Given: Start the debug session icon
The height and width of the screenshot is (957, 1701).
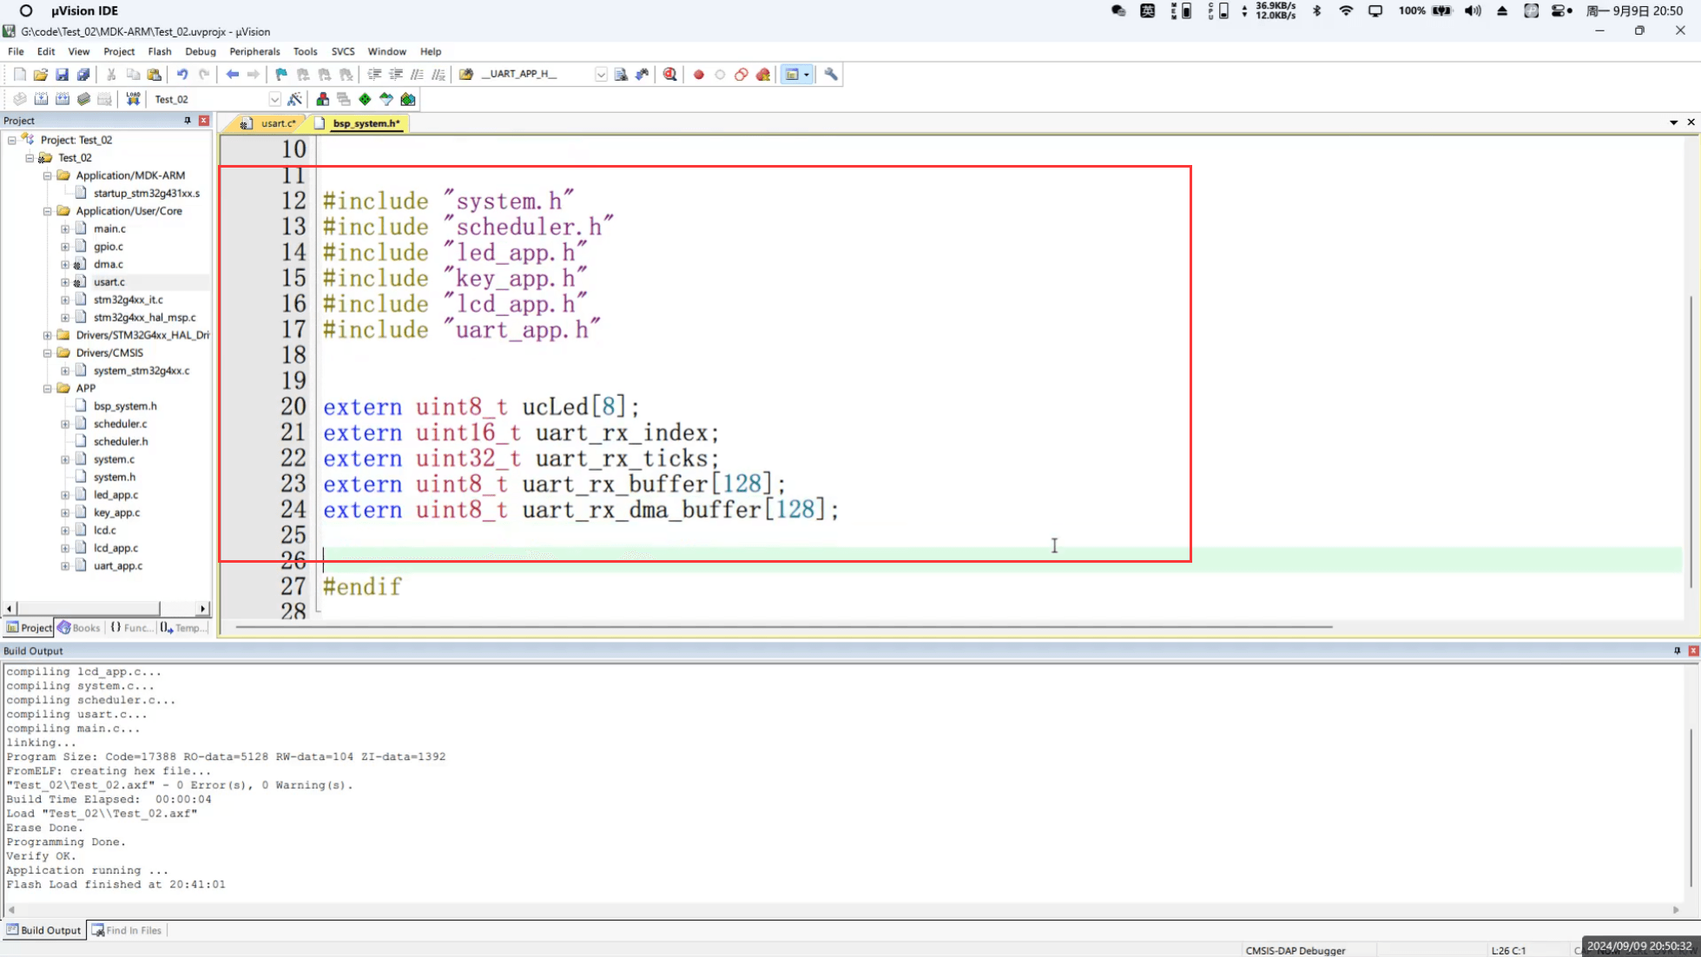Looking at the screenshot, I should pyautogui.click(x=670, y=75).
